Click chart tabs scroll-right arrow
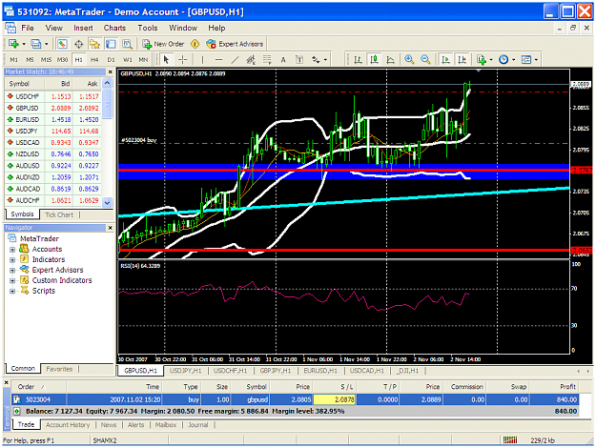596x448 pixels. [588, 371]
